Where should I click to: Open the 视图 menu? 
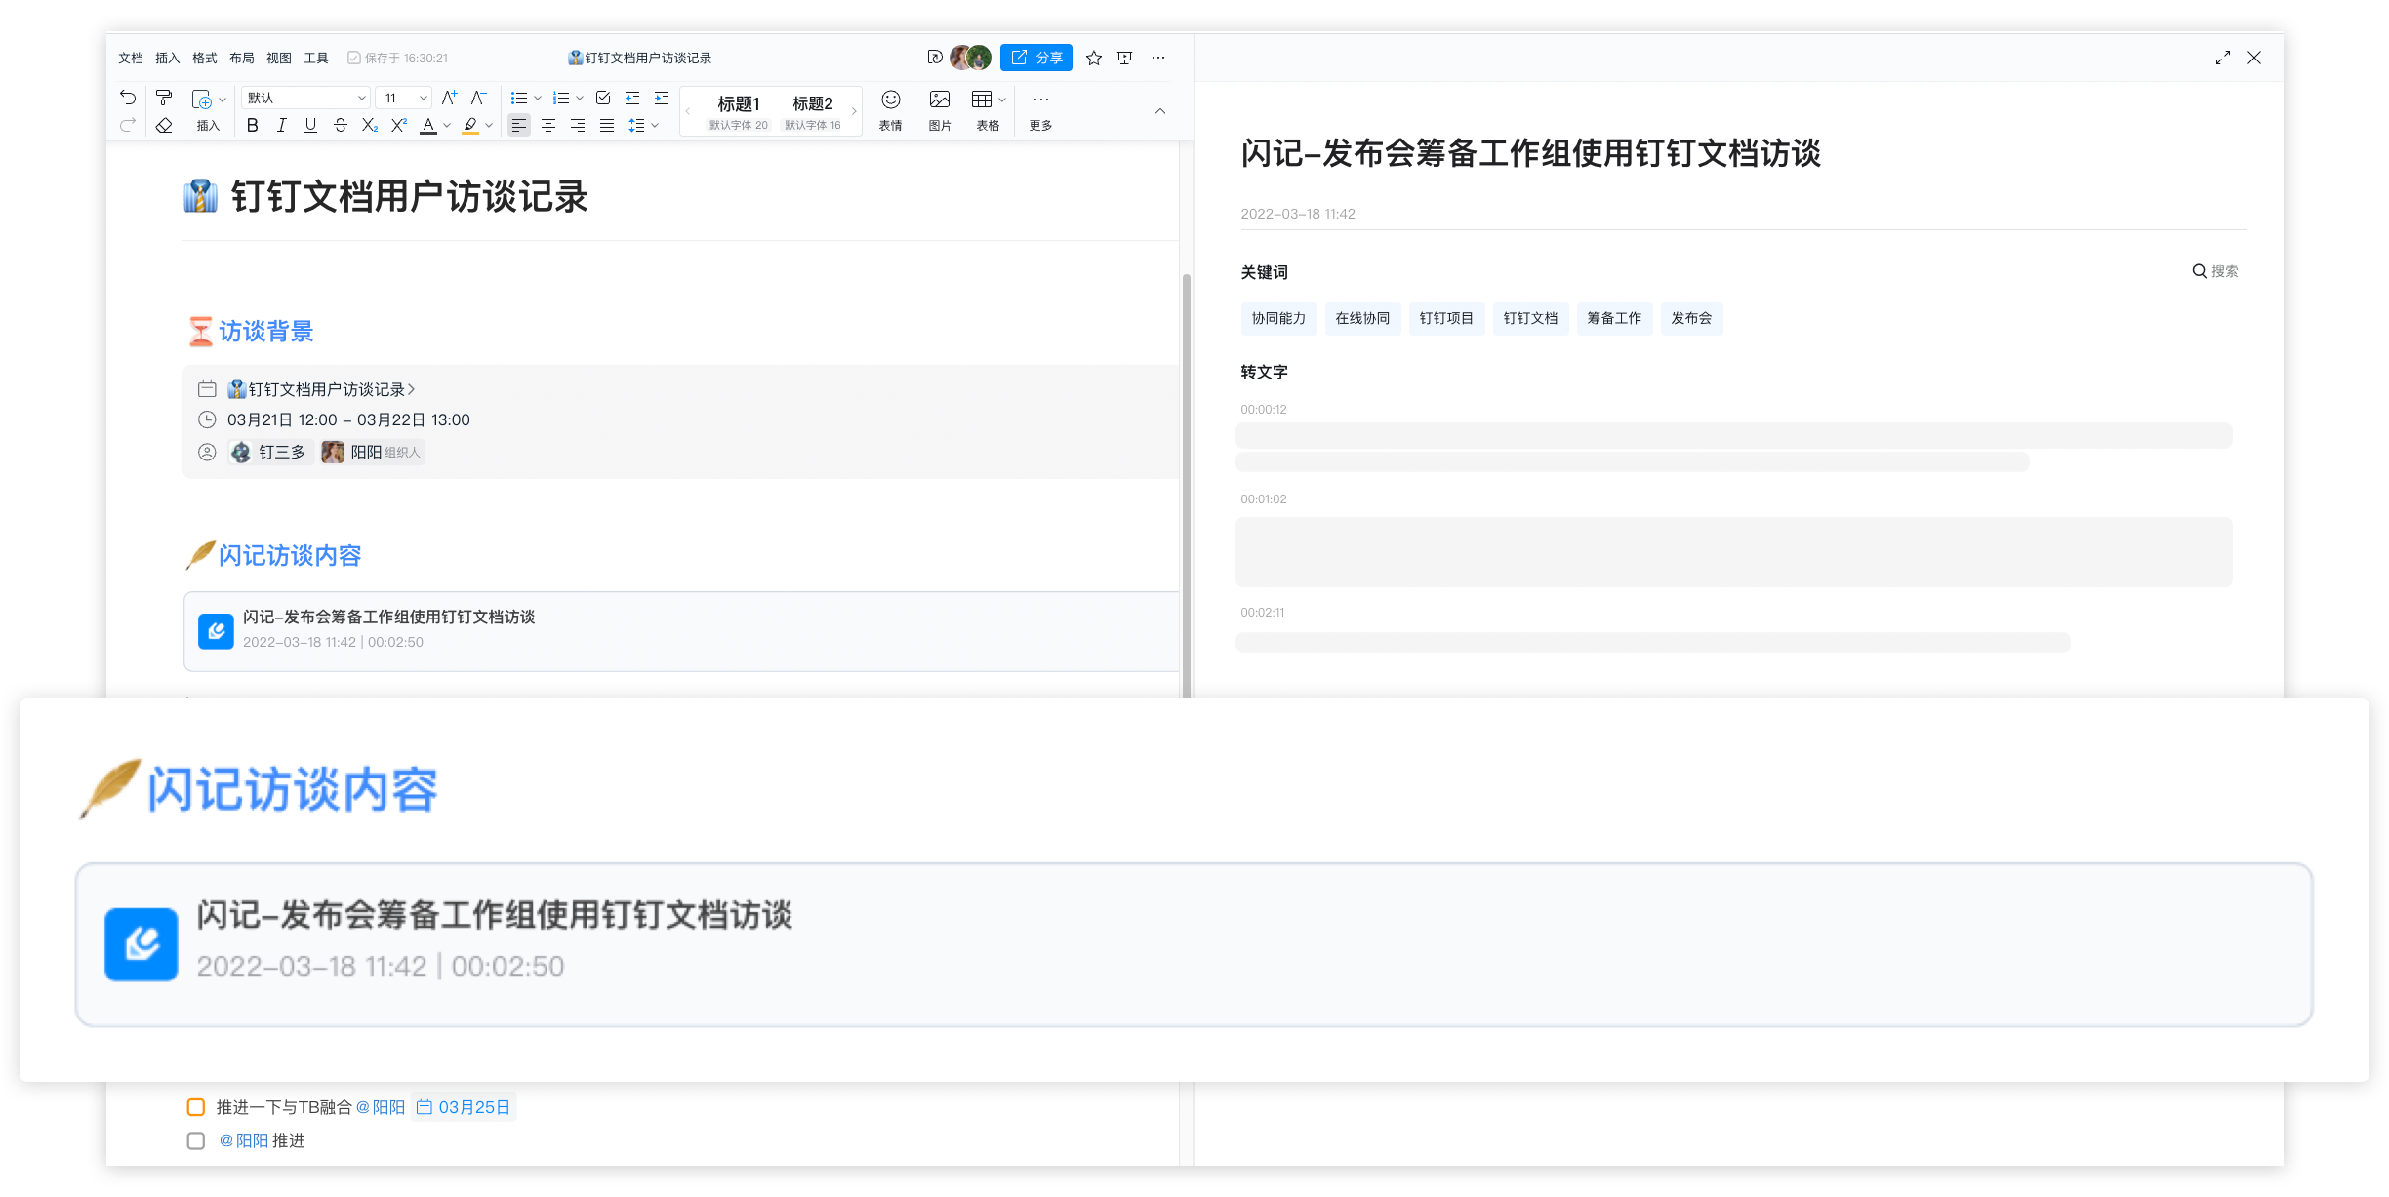coord(278,58)
